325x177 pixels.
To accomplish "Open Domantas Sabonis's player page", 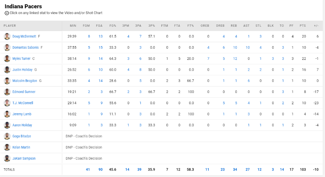I will click(26, 48).
